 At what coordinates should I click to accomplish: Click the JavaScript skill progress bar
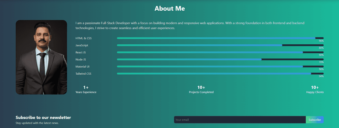[x=220, y=45]
